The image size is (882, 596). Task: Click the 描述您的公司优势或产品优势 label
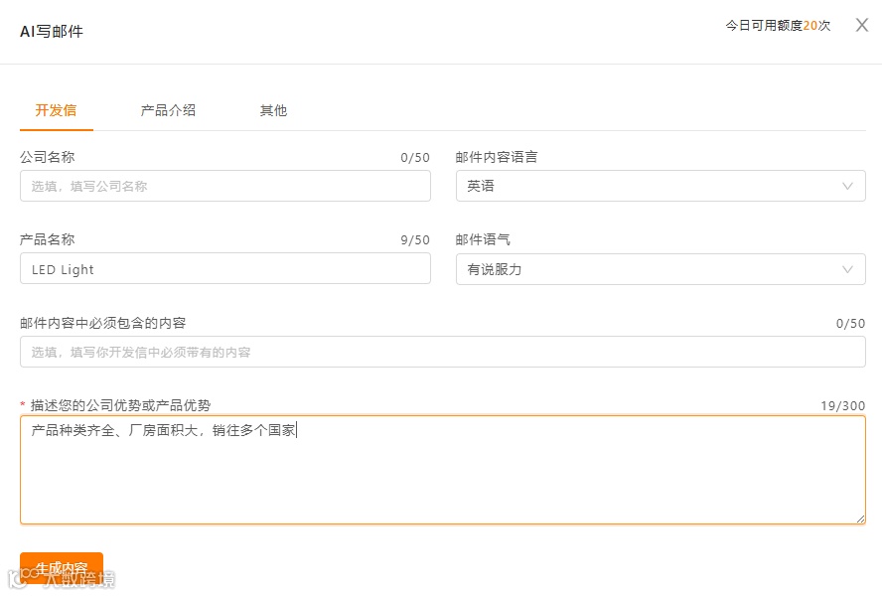120,405
